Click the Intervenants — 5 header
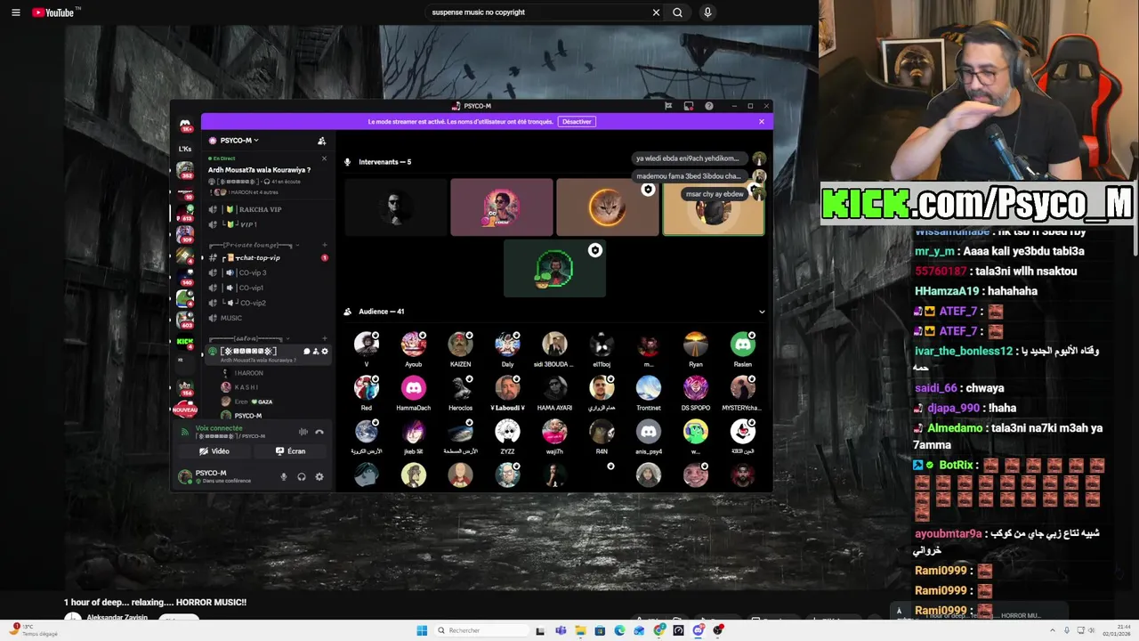This screenshot has height=641, width=1139. (384, 162)
